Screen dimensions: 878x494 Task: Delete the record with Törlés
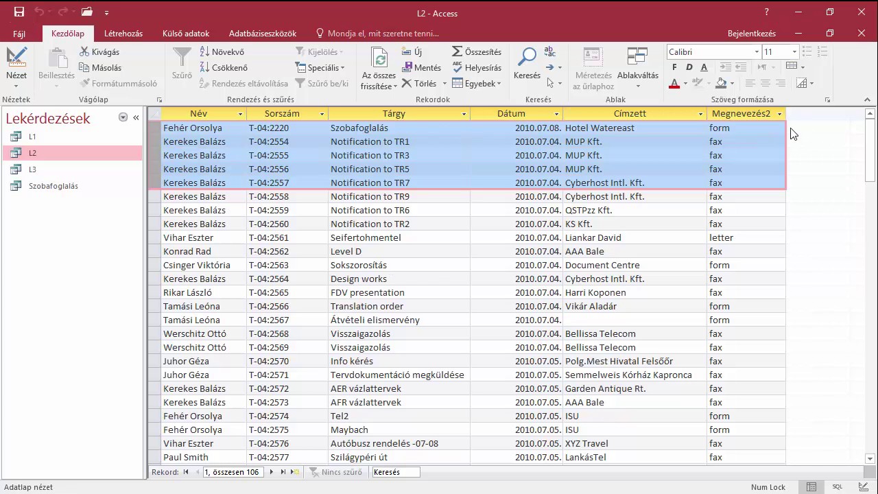pos(419,83)
